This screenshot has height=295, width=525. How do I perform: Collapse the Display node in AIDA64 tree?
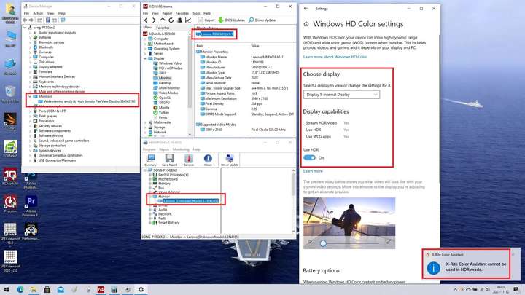click(145, 58)
